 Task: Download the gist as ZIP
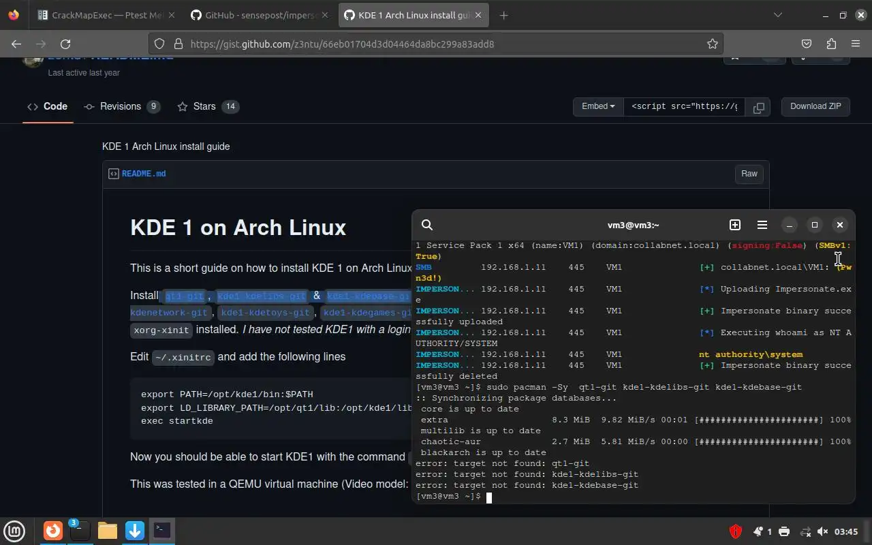(x=815, y=106)
